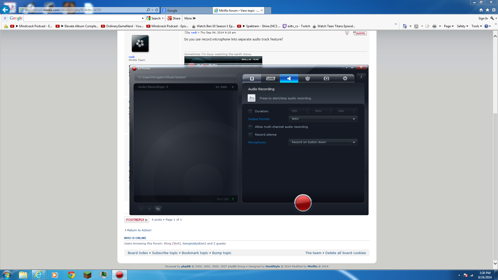Open the esltv_cs - Twitch favorite
498x280 pixels.
point(296,26)
